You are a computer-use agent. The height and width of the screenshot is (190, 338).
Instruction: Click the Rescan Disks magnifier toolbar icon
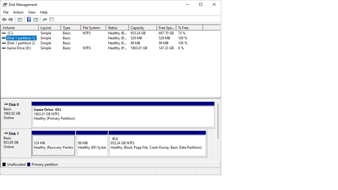point(45,20)
